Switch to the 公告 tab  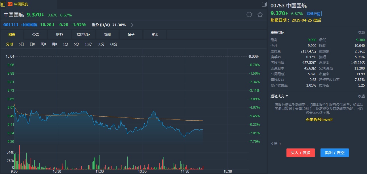coord(36,35)
